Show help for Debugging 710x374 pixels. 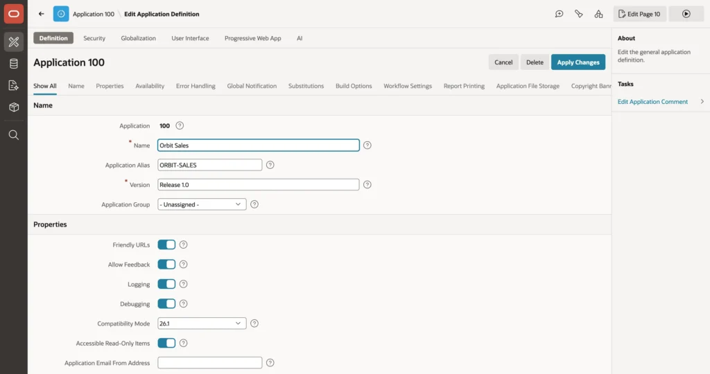(183, 304)
